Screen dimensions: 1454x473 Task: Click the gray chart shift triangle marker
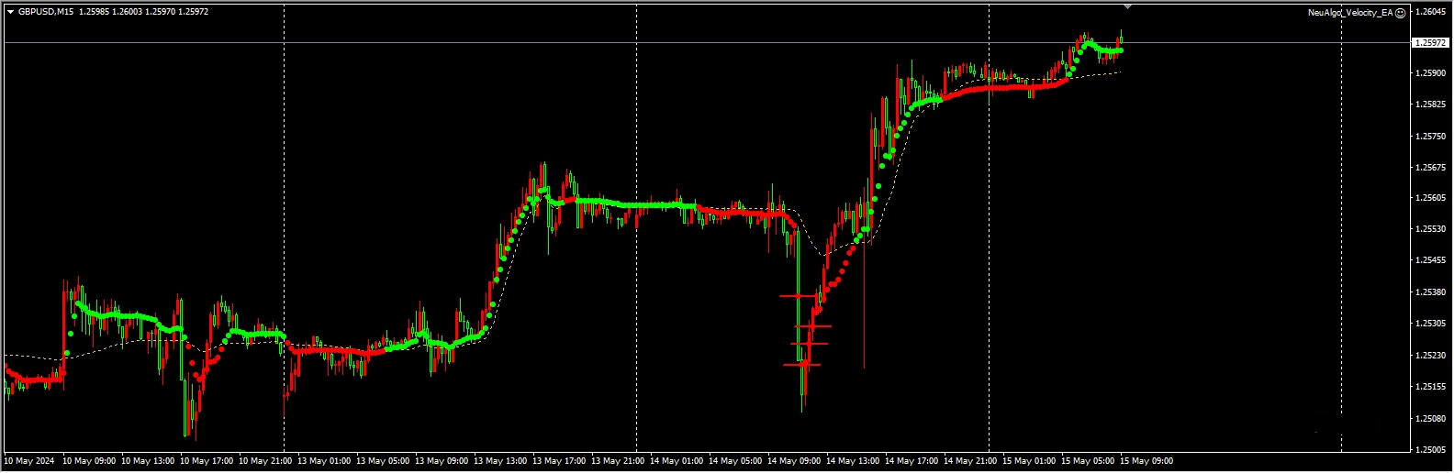pyautogui.click(x=1127, y=6)
